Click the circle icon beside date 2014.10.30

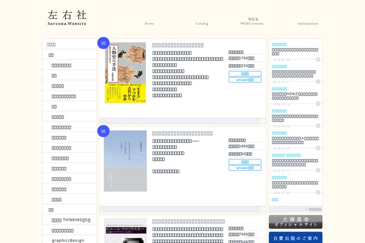pos(318,60)
